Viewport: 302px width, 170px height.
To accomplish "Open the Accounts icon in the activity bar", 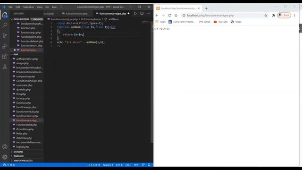I will [5, 147].
